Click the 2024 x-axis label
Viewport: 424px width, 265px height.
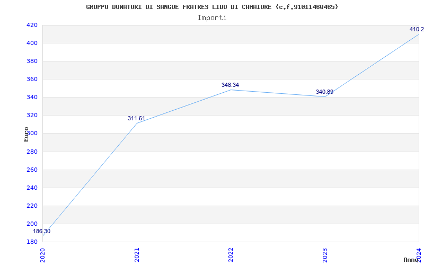tap(419, 255)
